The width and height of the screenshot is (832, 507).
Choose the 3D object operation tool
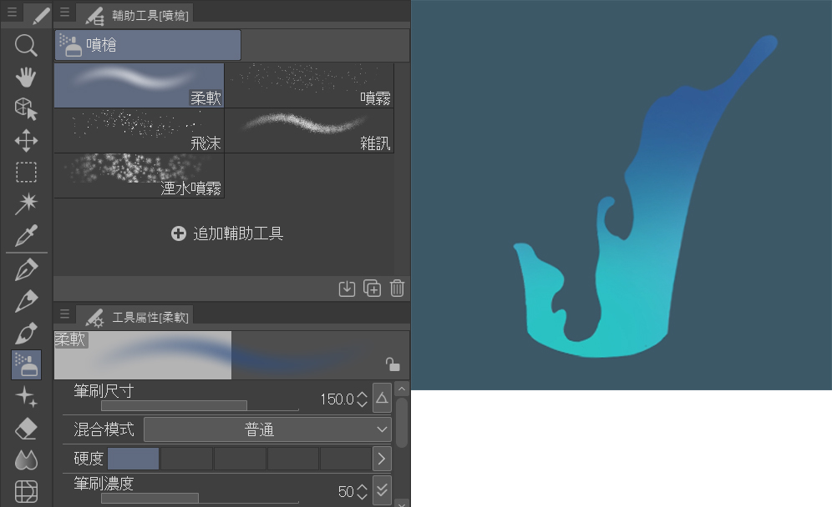26,108
